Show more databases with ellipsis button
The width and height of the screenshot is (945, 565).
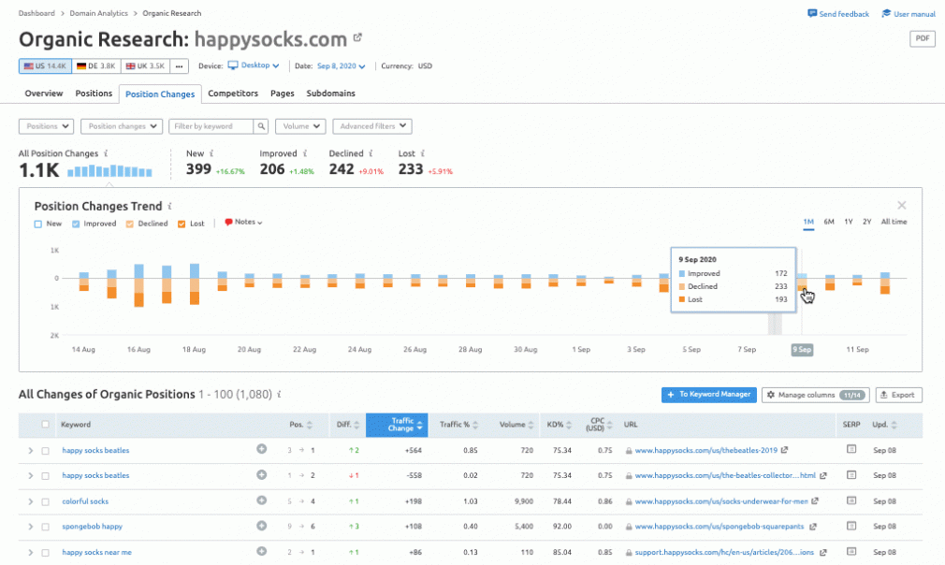point(179,66)
